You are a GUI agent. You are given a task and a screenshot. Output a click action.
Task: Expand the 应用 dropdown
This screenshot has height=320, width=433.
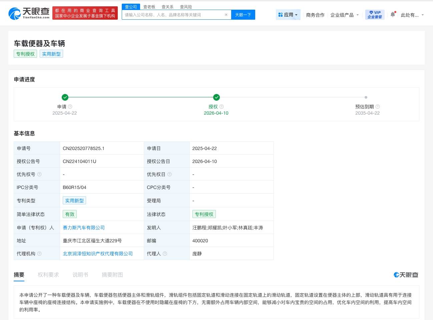(288, 15)
